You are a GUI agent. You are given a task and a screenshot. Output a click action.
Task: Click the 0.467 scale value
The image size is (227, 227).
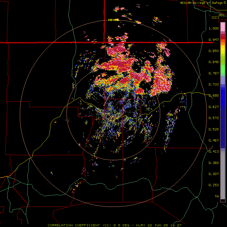pyautogui.click(x=214, y=140)
